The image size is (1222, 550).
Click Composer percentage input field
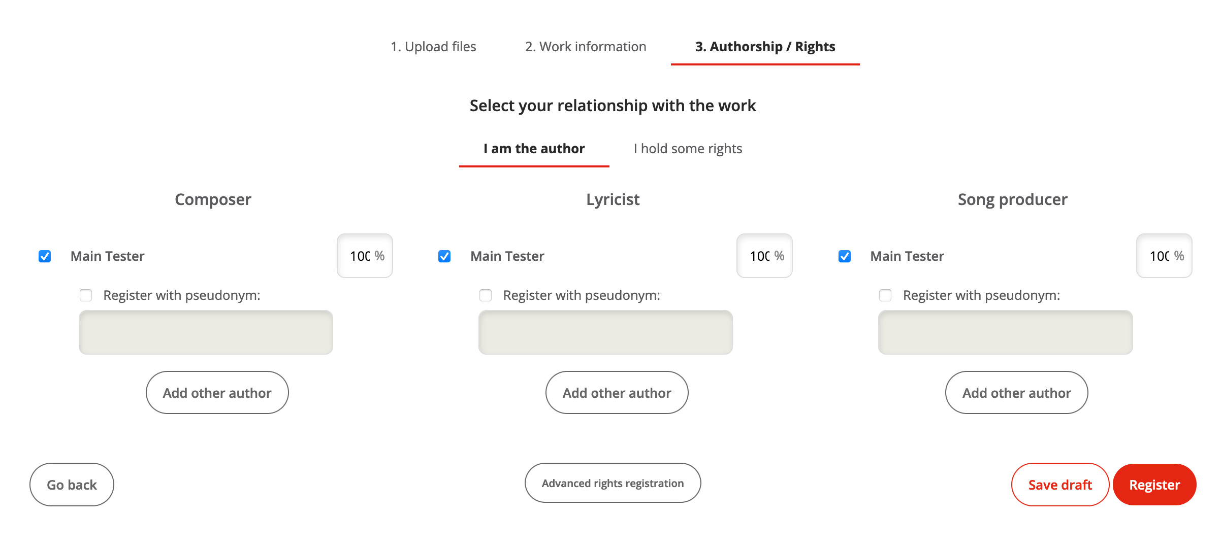[x=360, y=256]
